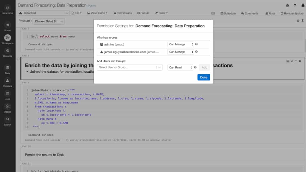The image size is (306, 172).
Task: Change james.nguyen permission level dropdown
Action: click(x=180, y=52)
